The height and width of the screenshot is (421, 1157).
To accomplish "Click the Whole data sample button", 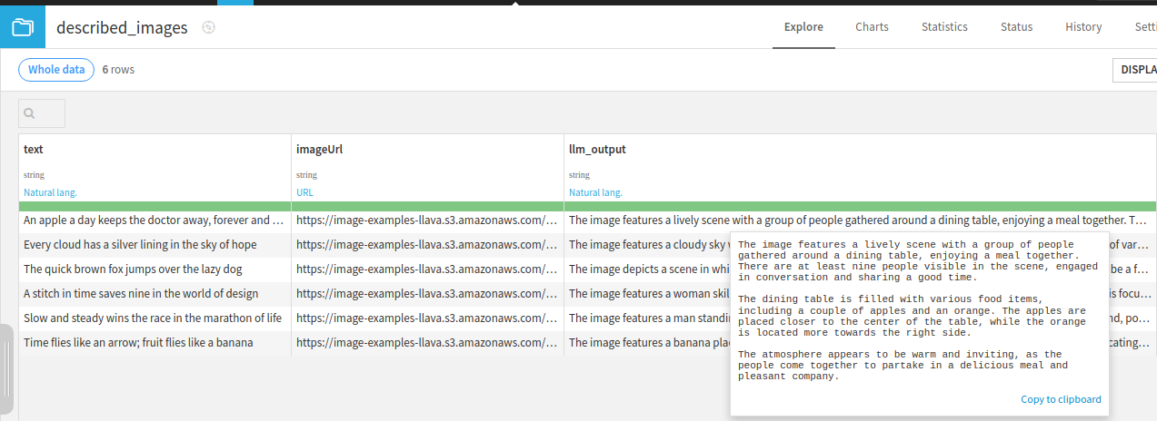I will (56, 70).
